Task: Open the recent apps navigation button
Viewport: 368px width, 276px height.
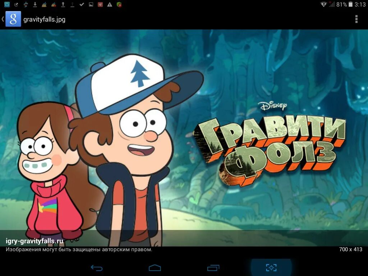Action: tap(213, 268)
